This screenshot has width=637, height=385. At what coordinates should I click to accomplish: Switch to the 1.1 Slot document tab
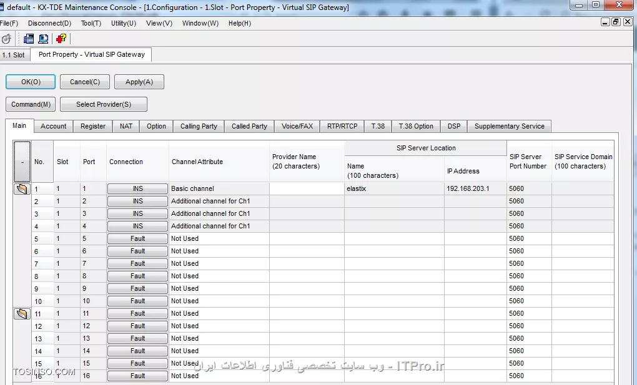click(x=14, y=55)
